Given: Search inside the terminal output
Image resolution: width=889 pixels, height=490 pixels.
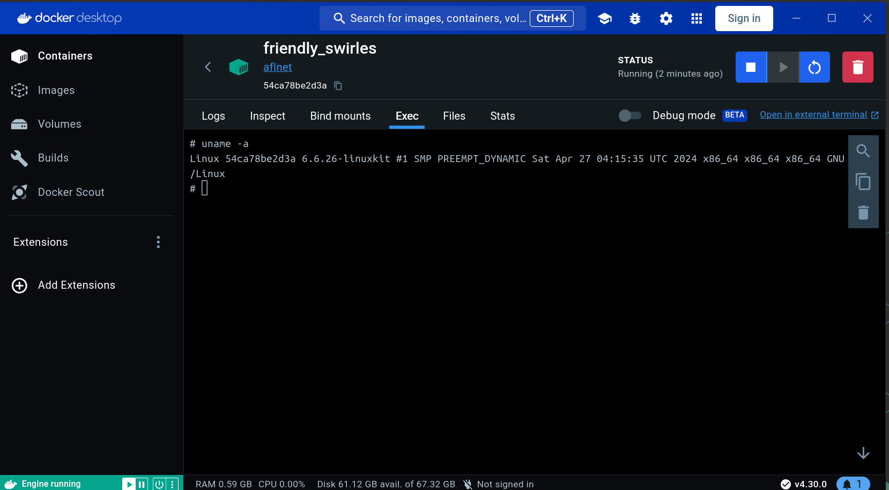Looking at the screenshot, I should click(863, 151).
